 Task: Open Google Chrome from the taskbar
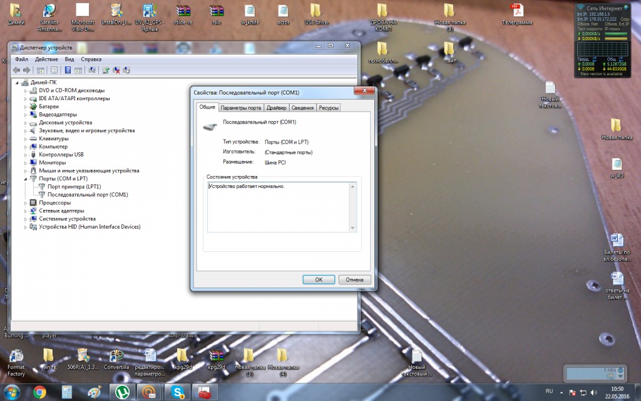click(x=39, y=392)
